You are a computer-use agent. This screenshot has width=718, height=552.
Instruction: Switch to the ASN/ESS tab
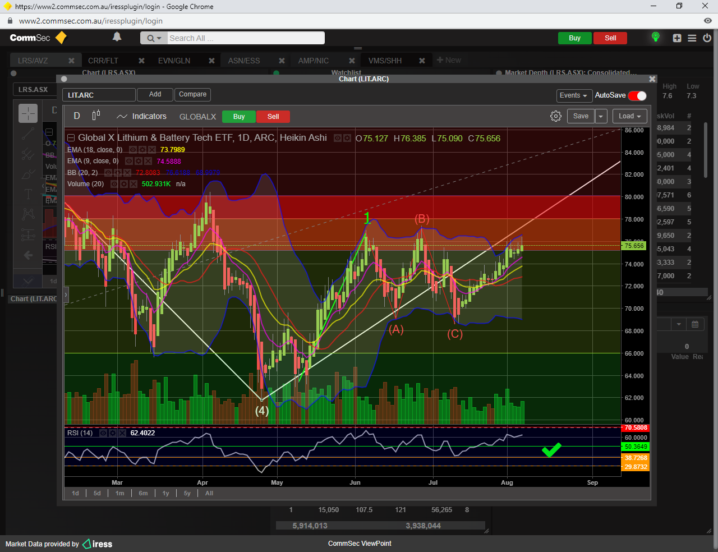click(244, 61)
